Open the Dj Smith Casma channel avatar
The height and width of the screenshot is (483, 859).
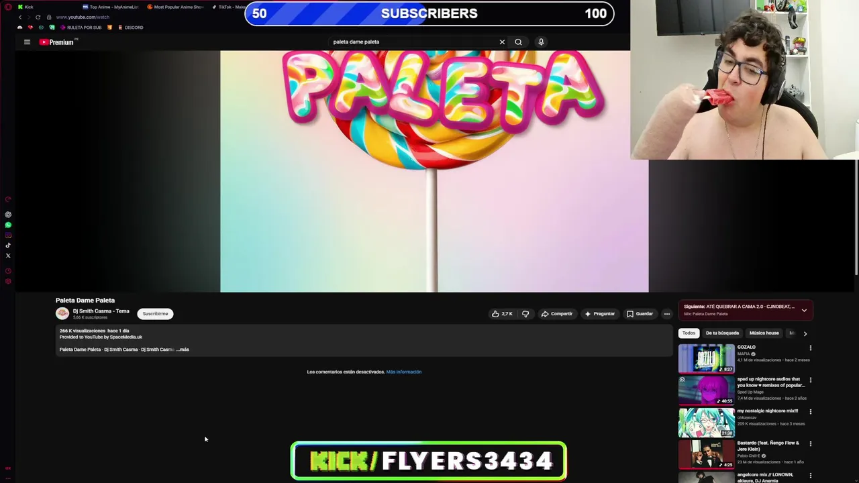tap(62, 313)
